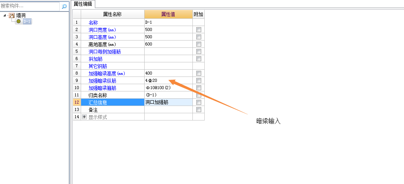Toggle the 附加 checkbox for 归类名称
Viewport: 404px width, 184px height.
pos(199,95)
